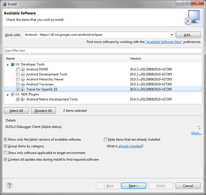The height and width of the screenshot is (195, 206).
Task: Click the Deselect All button
Action: coord(43,111)
